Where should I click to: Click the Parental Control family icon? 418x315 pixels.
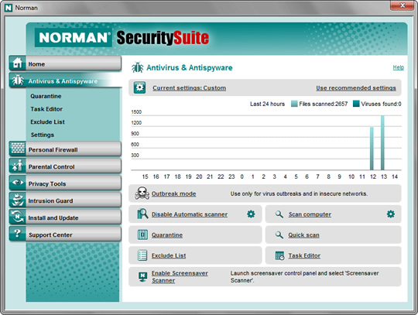tap(18, 166)
